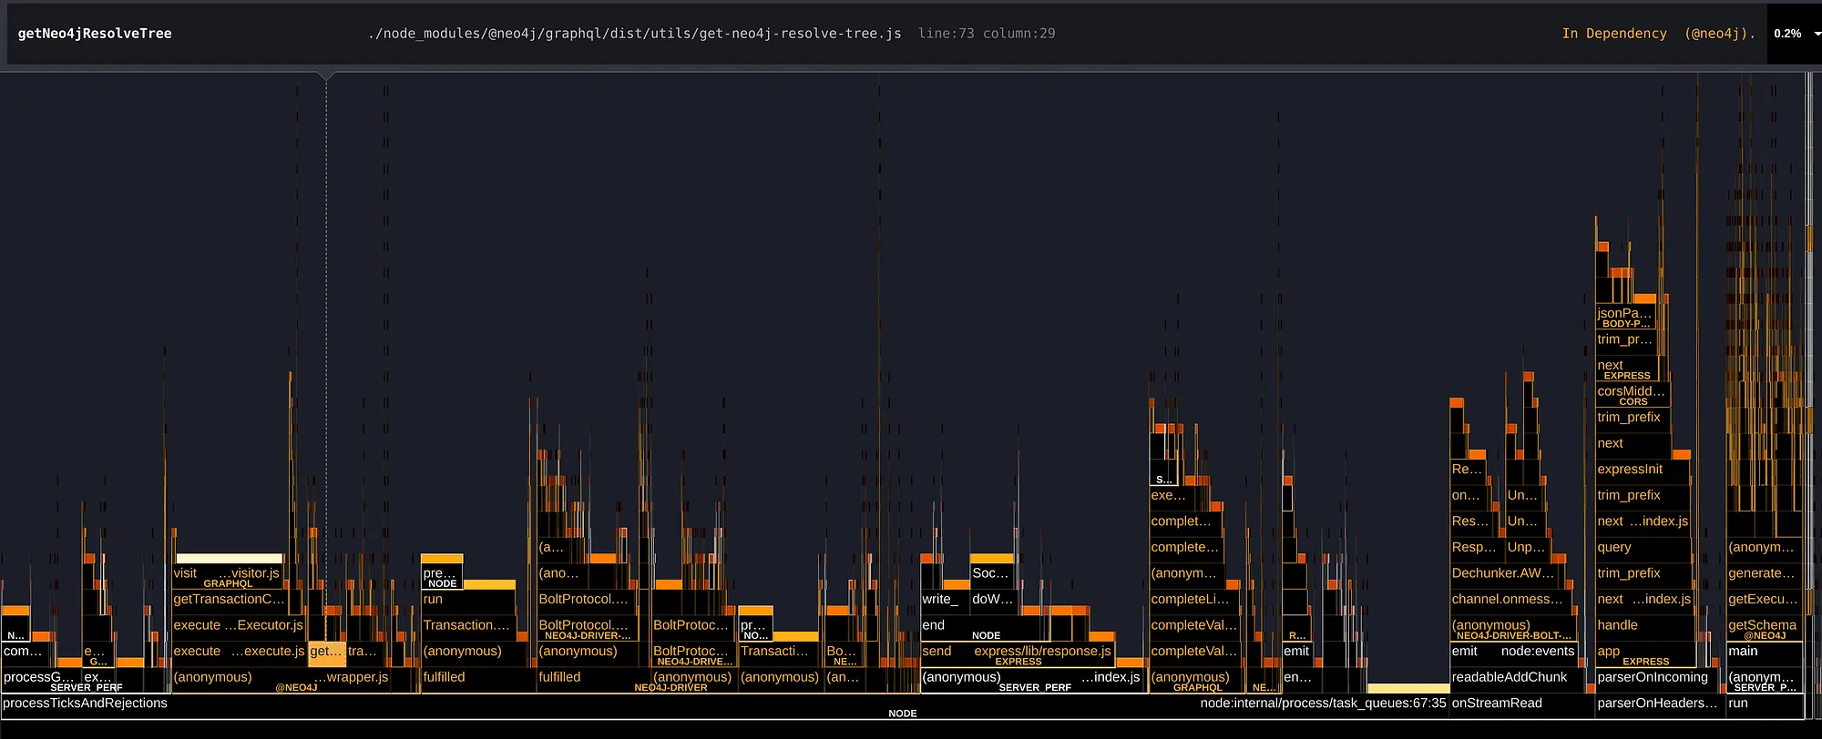Select the 'trim_pr…' frame under jsonPa…

click(1626, 342)
